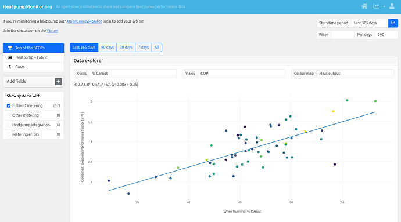Click the pound icon beside Costs
The height and width of the screenshot is (222, 401).
10,67
